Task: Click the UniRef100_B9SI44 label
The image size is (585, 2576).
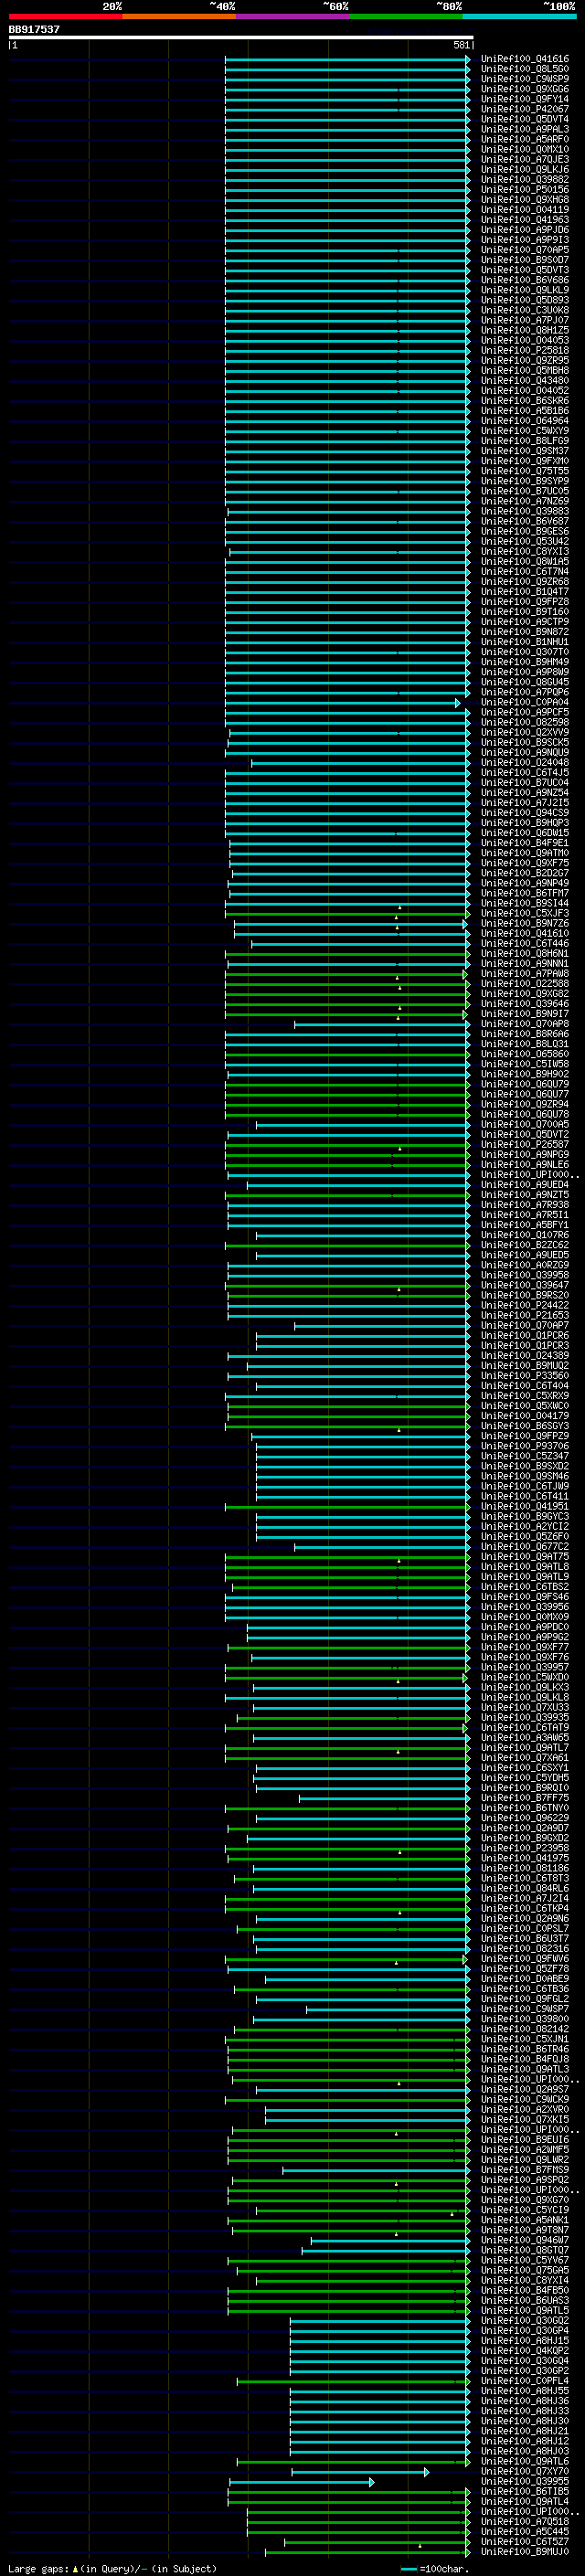Action: pyautogui.click(x=525, y=903)
